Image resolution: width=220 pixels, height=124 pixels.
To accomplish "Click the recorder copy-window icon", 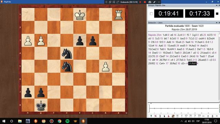I will [x=110, y=2].
